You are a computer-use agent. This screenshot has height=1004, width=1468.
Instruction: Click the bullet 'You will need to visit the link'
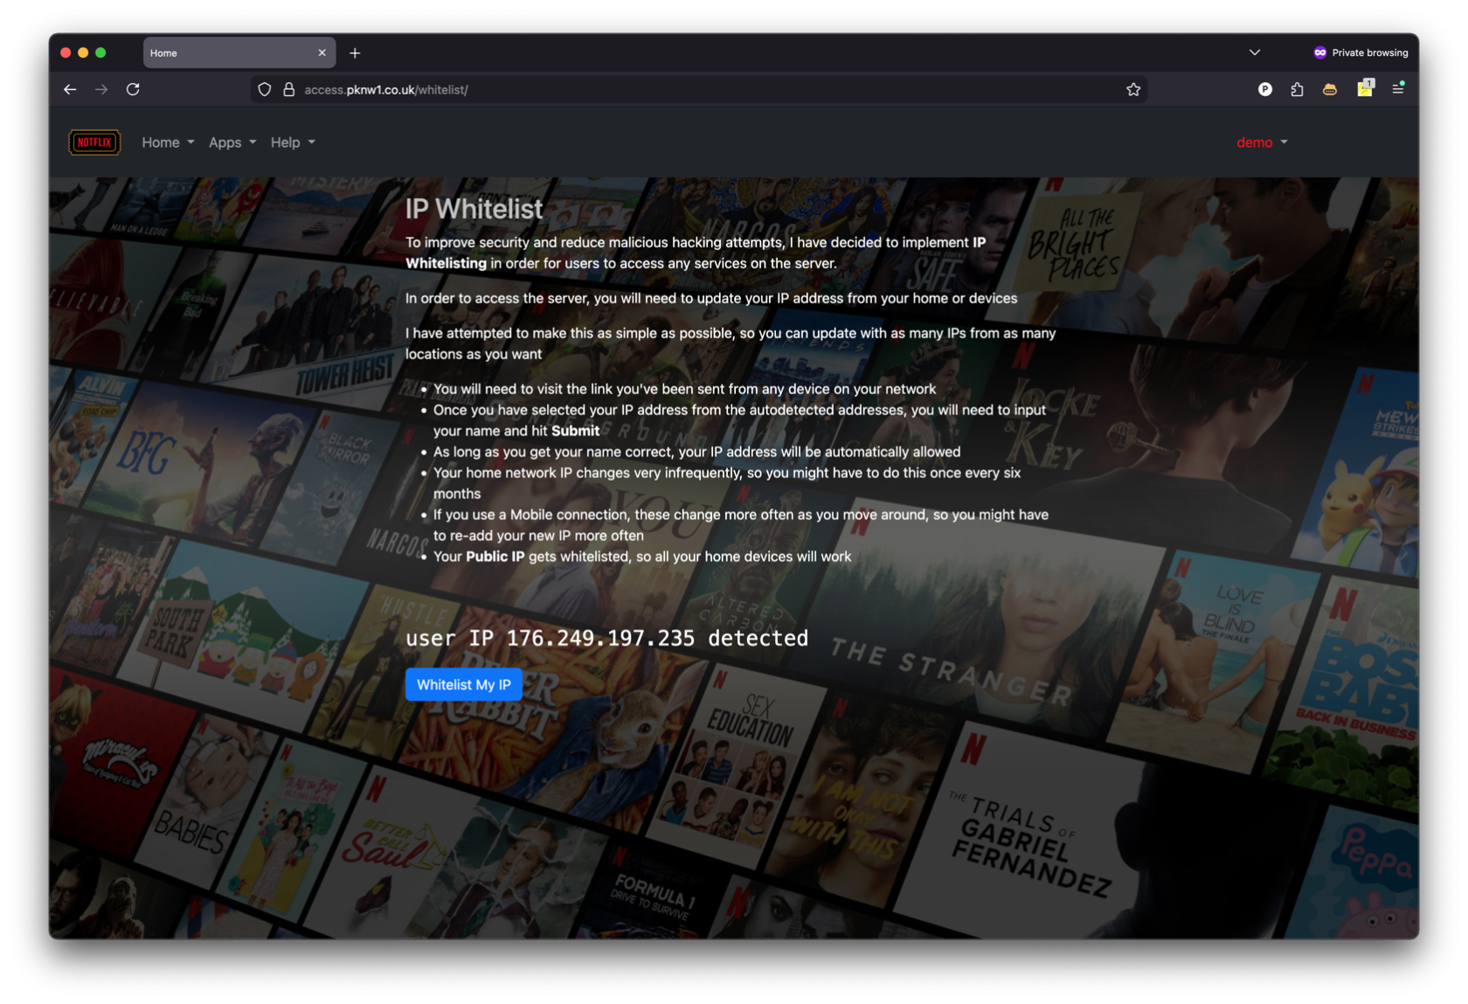click(x=684, y=389)
